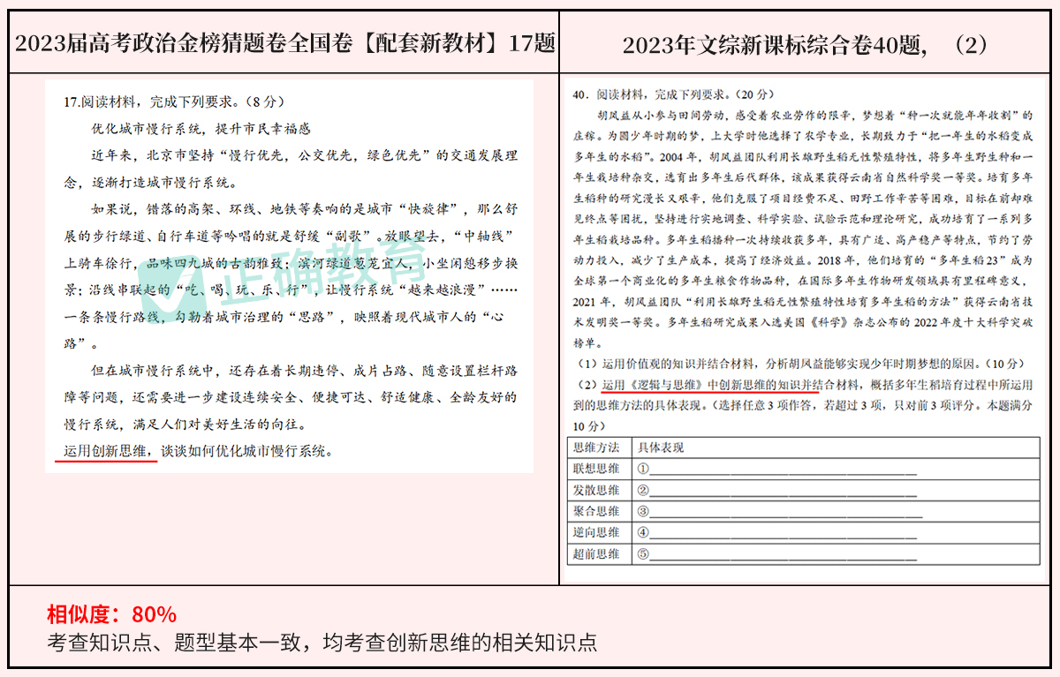1060x677 pixels.
Task: Select the table row label '超前思维'
Action: tap(596, 554)
